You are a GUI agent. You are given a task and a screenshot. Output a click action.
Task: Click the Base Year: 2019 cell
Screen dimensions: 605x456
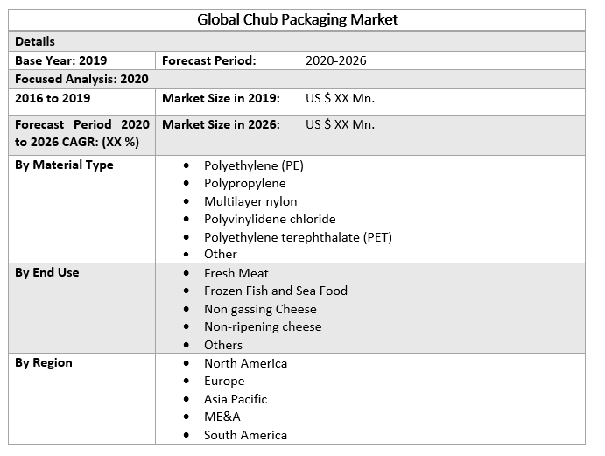pyautogui.click(x=61, y=60)
